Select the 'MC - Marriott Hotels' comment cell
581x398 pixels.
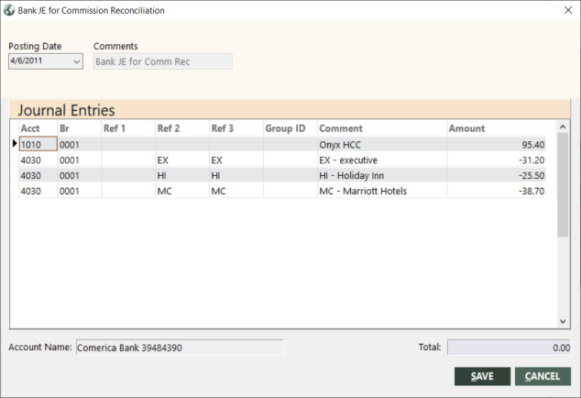pos(382,191)
